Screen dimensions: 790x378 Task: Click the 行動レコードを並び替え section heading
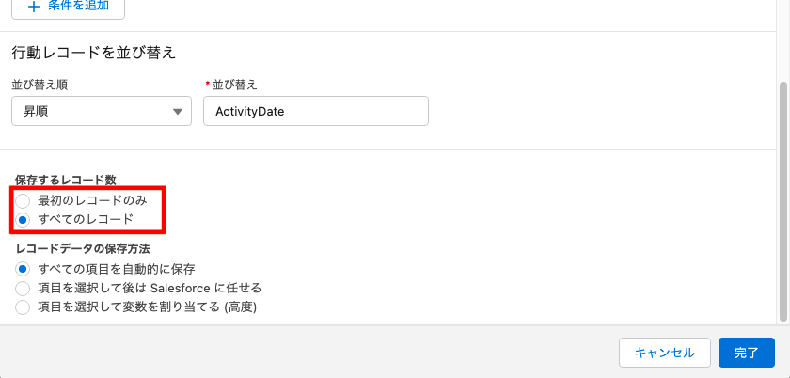click(94, 53)
